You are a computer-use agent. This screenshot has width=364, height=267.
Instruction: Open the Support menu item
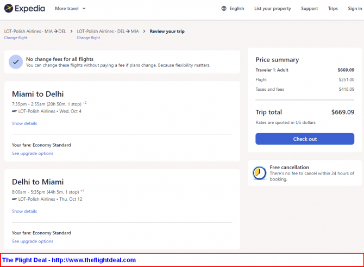pos(309,9)
